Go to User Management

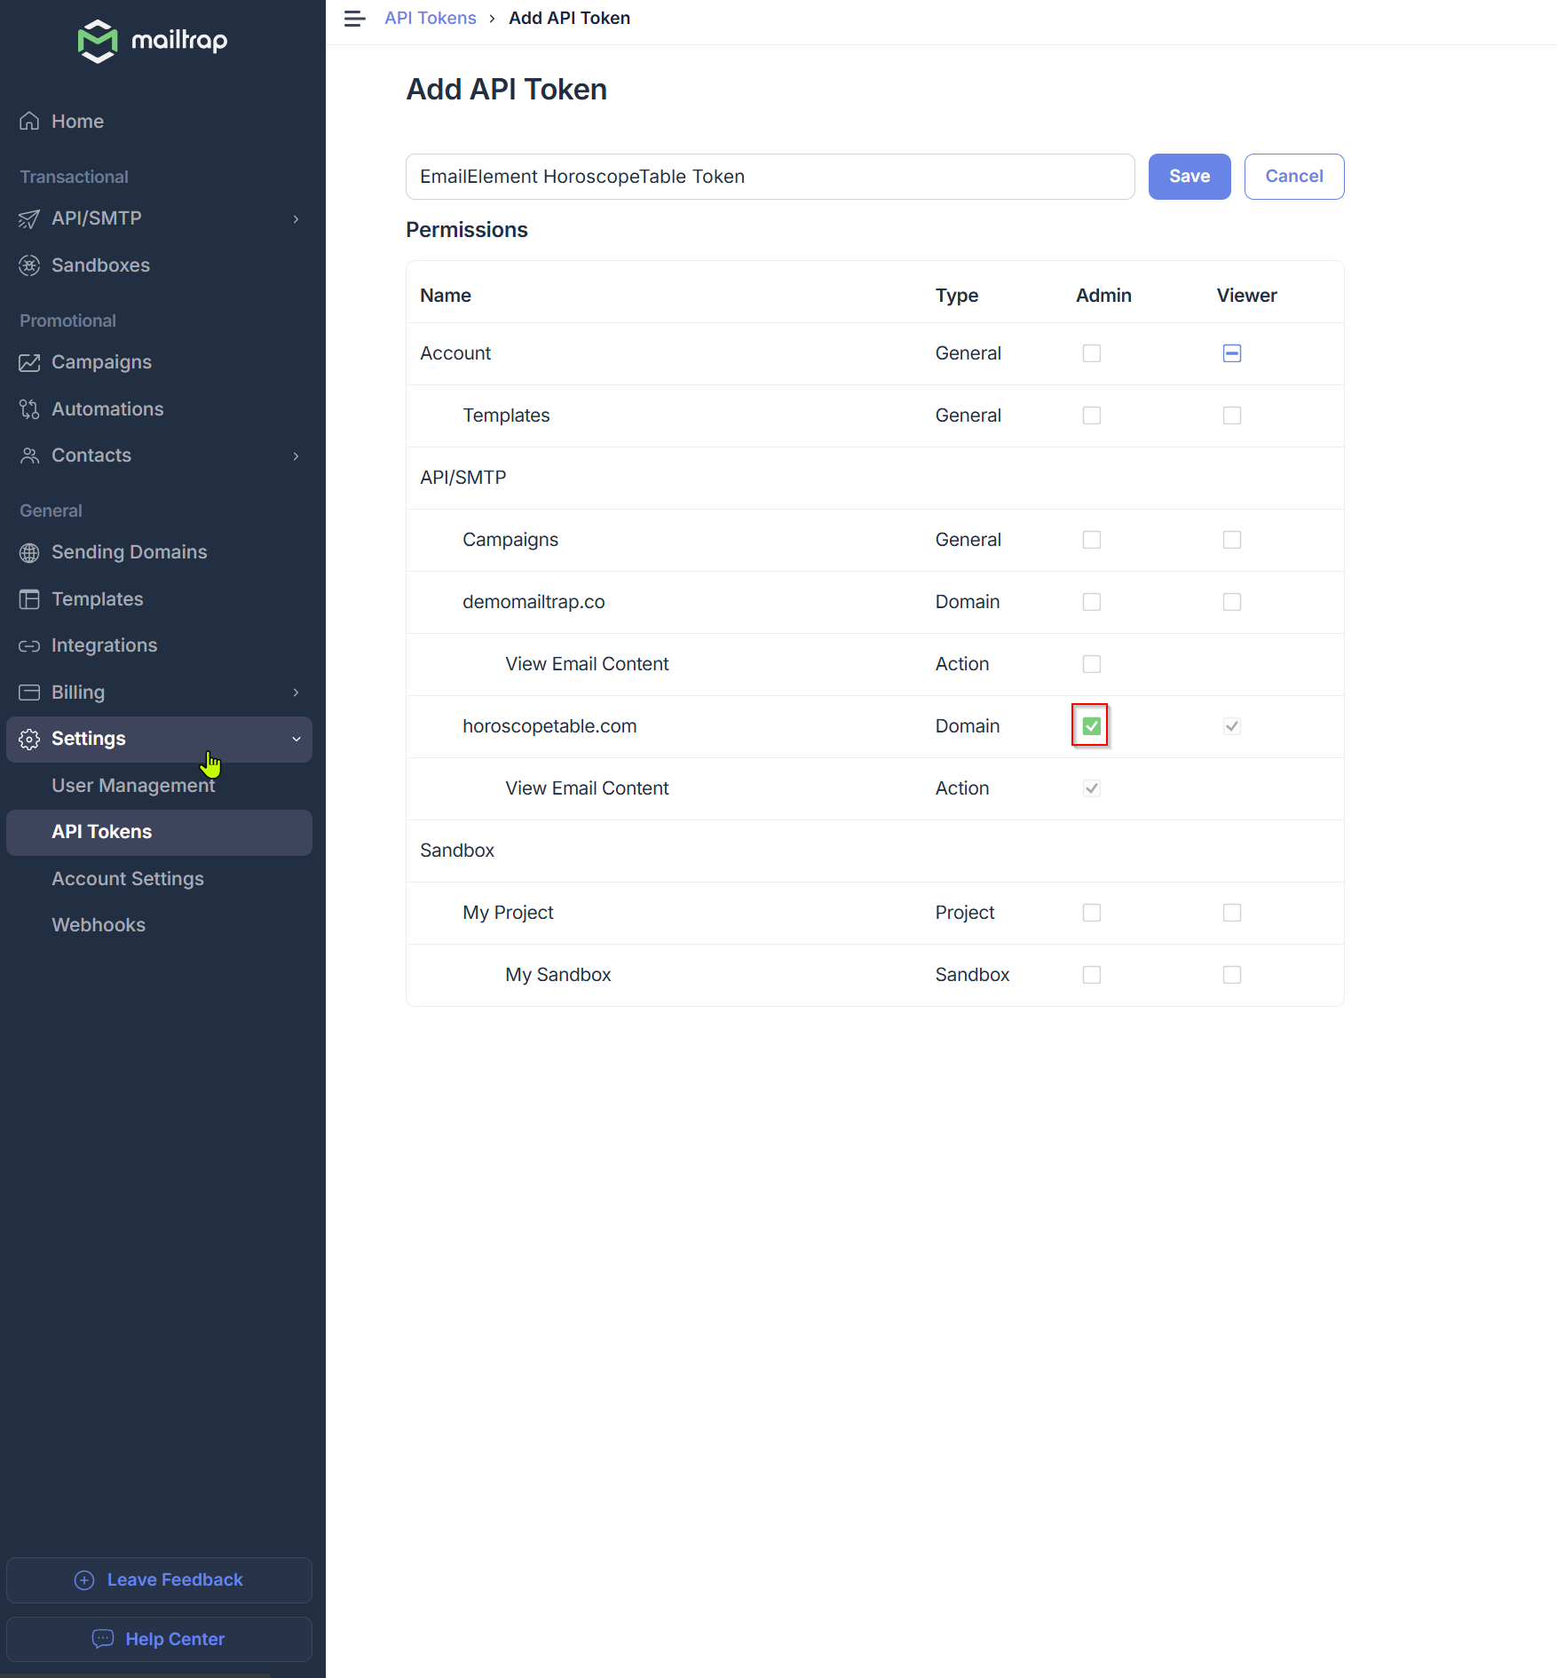click(133, 786)
